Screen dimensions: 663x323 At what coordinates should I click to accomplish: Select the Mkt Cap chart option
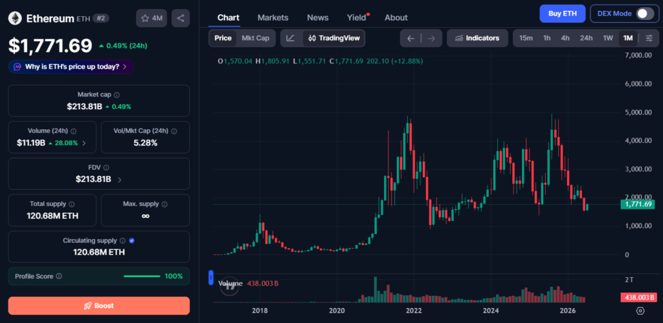(x=255, y=38)
